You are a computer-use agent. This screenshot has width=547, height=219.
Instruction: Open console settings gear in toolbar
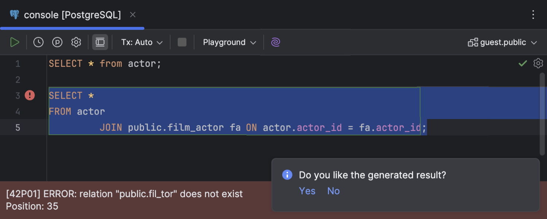pyautogui.click(x=76, y=42)
